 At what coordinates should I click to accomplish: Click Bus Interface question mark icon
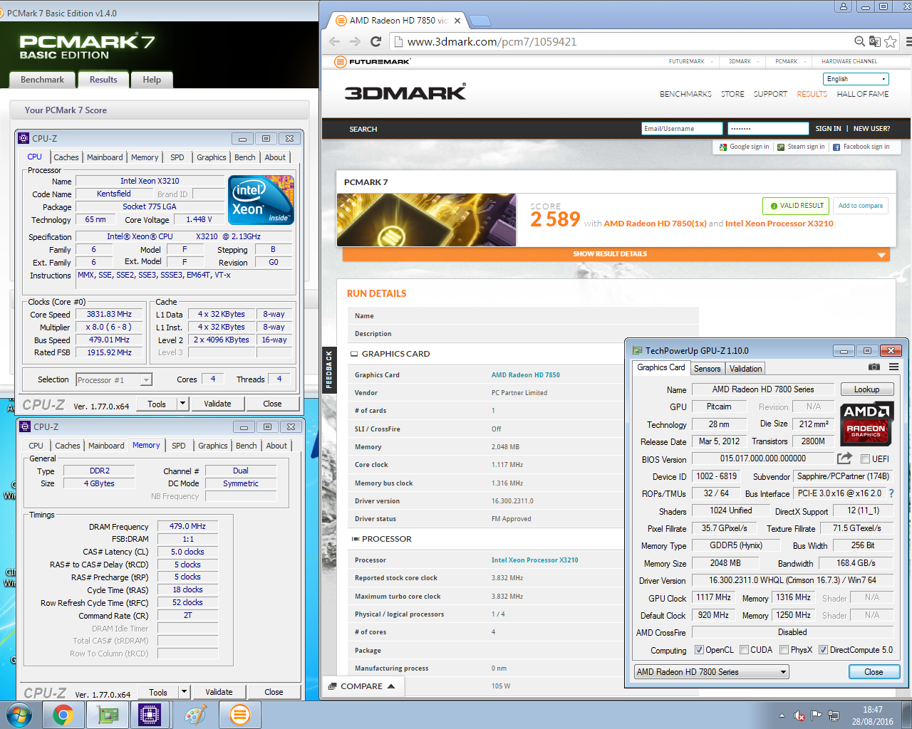tap(891, 493)
